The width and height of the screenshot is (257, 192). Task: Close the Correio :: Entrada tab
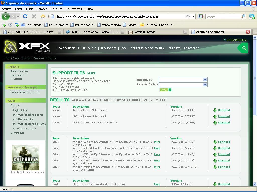point(185,32)
